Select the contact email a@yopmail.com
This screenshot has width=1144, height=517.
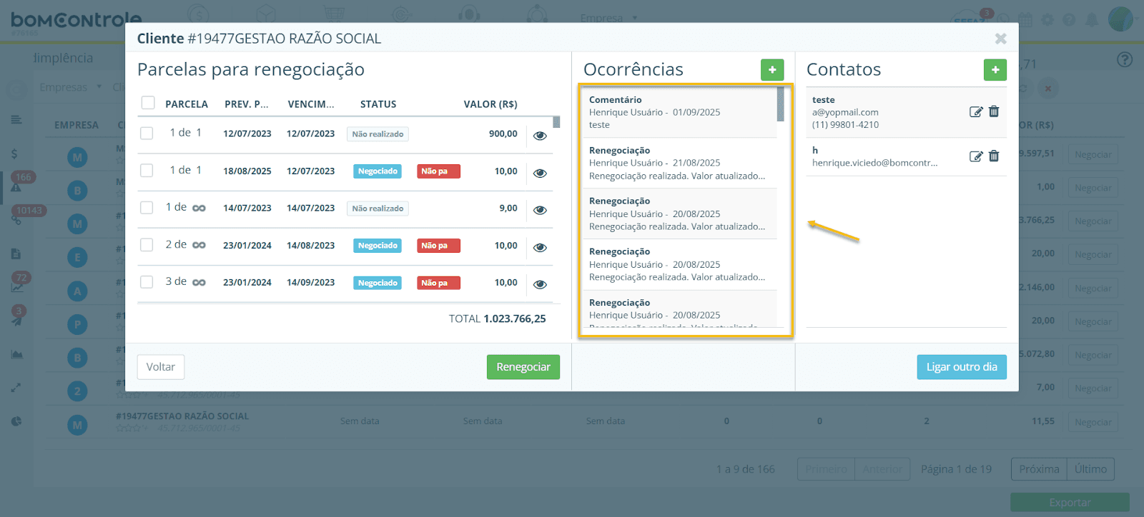pyautogui.click(x=845, y=112)
